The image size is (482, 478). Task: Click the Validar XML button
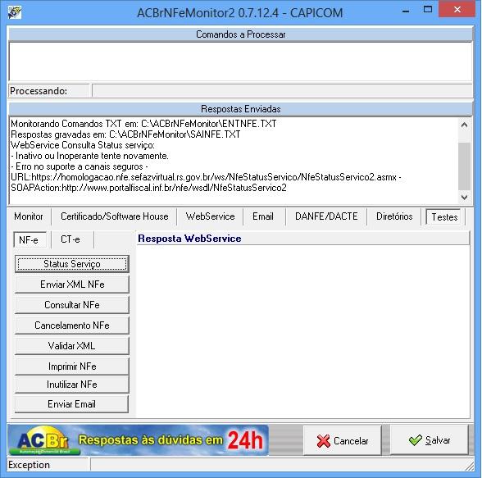[72, 346]
